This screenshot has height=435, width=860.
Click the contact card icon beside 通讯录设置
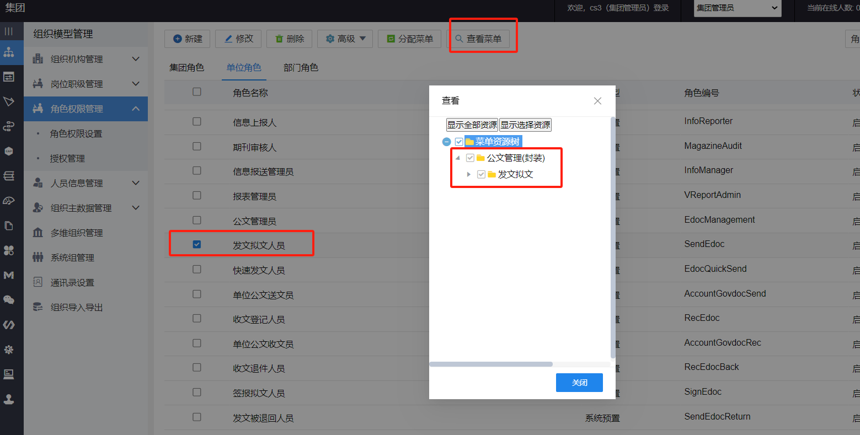[38, 282]
